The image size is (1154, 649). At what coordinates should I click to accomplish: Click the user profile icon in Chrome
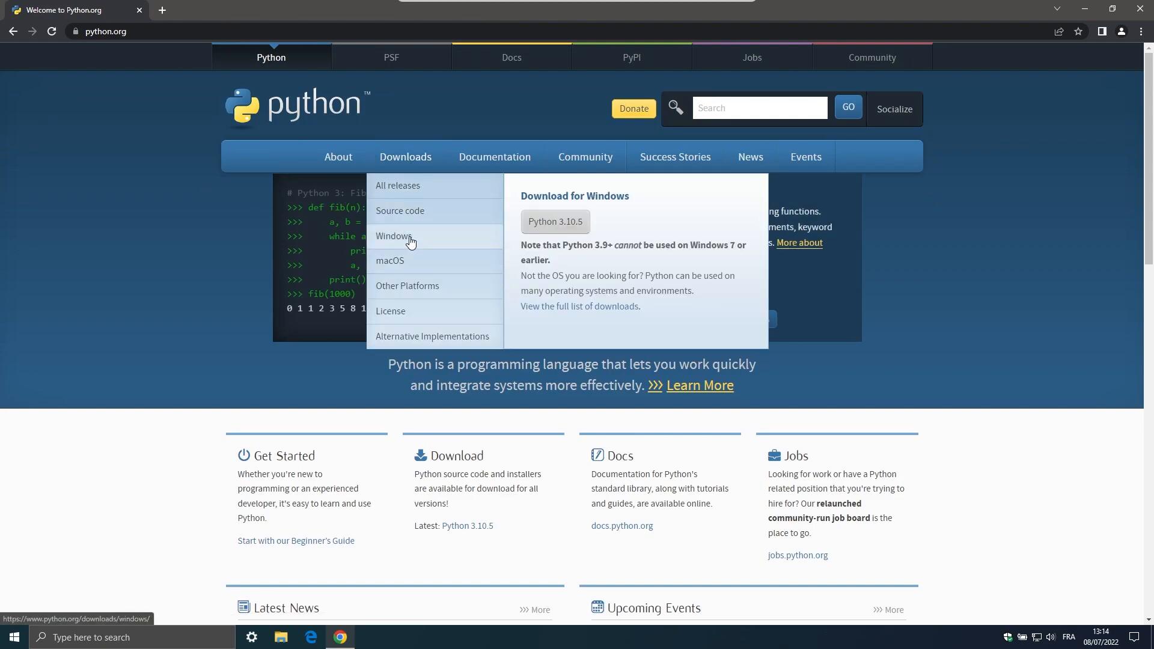point(1122,31)
